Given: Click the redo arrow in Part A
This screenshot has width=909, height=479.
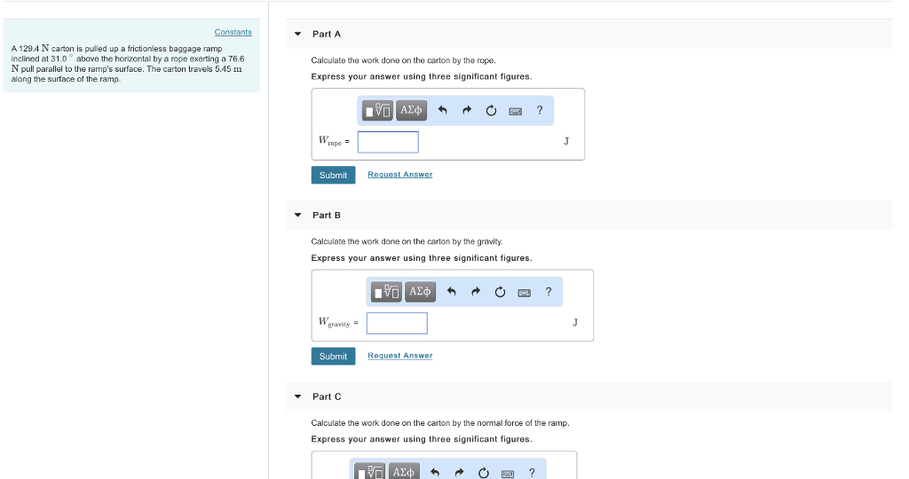Looking at the screenshot, I should tap(466, 111).
